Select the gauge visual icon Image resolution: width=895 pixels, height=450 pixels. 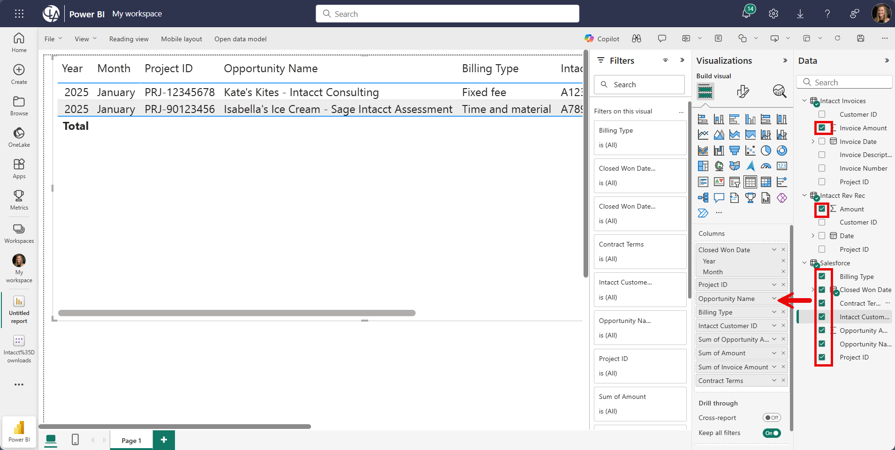click(x=766, y=165)
